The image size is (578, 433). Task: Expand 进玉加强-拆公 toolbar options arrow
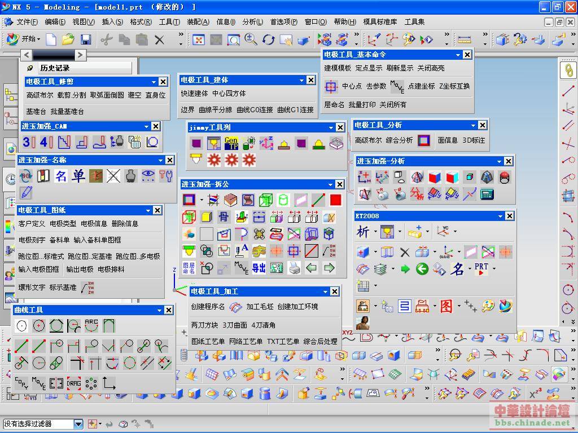pyautogui.click(x=330, y=184)
